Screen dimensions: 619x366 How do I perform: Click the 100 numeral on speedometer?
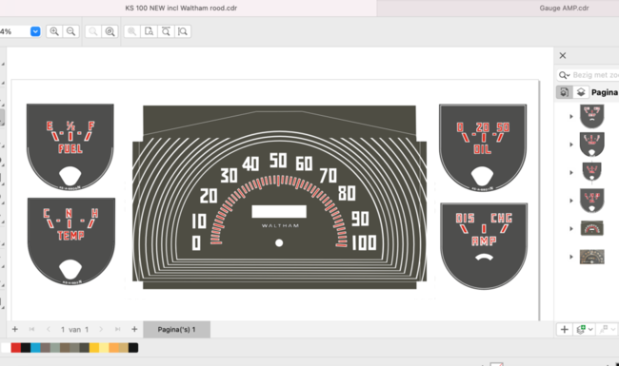(364, 242)
